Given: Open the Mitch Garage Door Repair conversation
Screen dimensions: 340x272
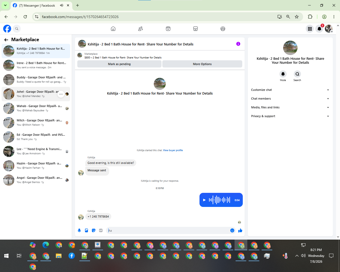Looking at the screenshot, I should [36, 122].
